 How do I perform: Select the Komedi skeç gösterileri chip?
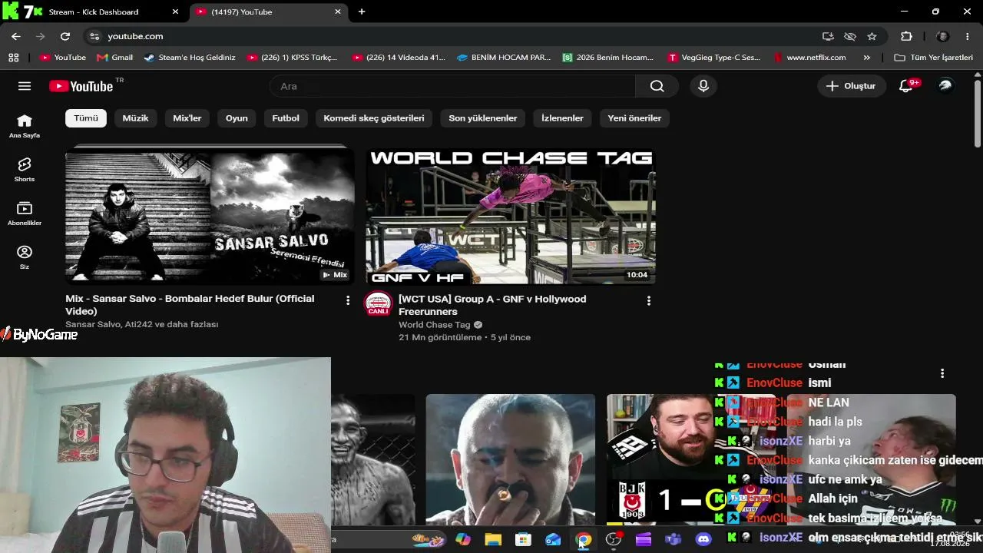374,118
